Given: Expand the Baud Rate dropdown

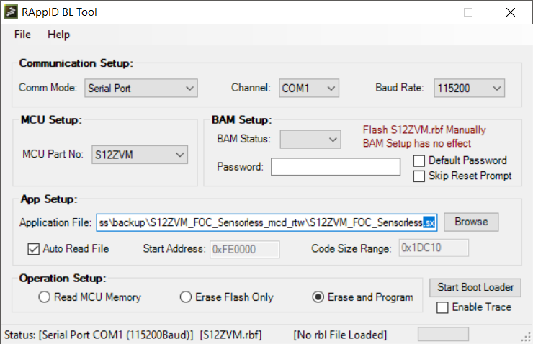Looking at the screenshot, I should click(469, 89).
